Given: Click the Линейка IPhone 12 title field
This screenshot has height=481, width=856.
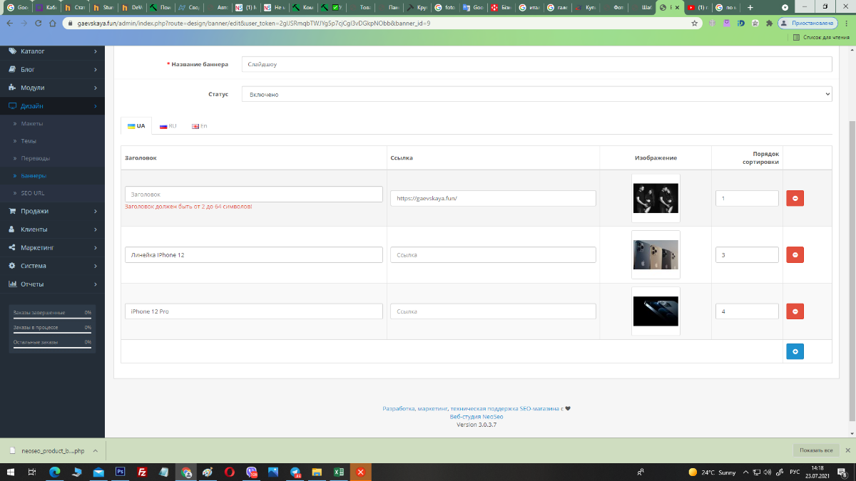Looking at the screenshot, I should point(254,254).
